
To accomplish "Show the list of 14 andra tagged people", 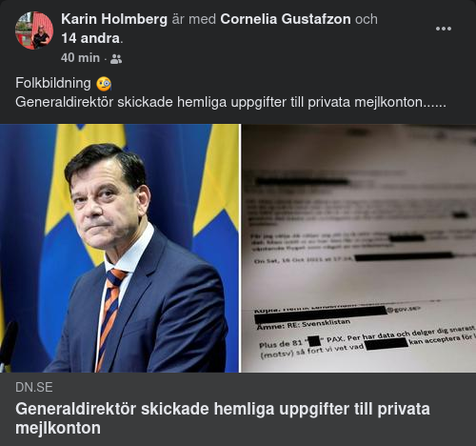I will click(x=90, y=38).
